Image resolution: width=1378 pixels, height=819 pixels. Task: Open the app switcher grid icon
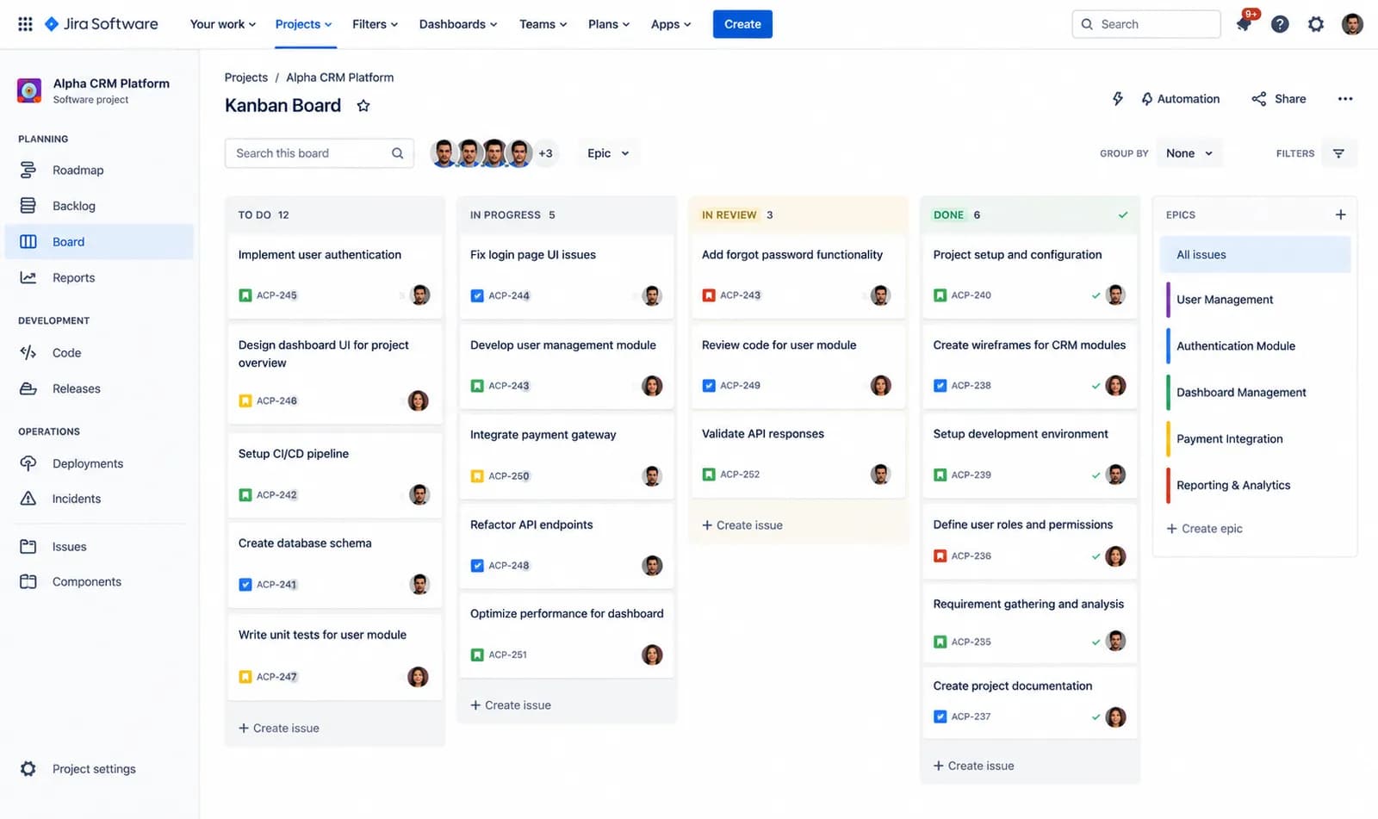click(25, 24)
